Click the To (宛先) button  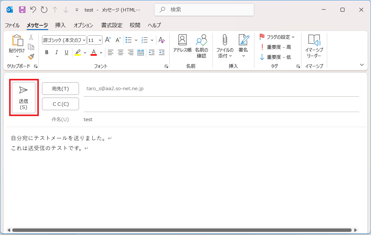click(60, 89)
